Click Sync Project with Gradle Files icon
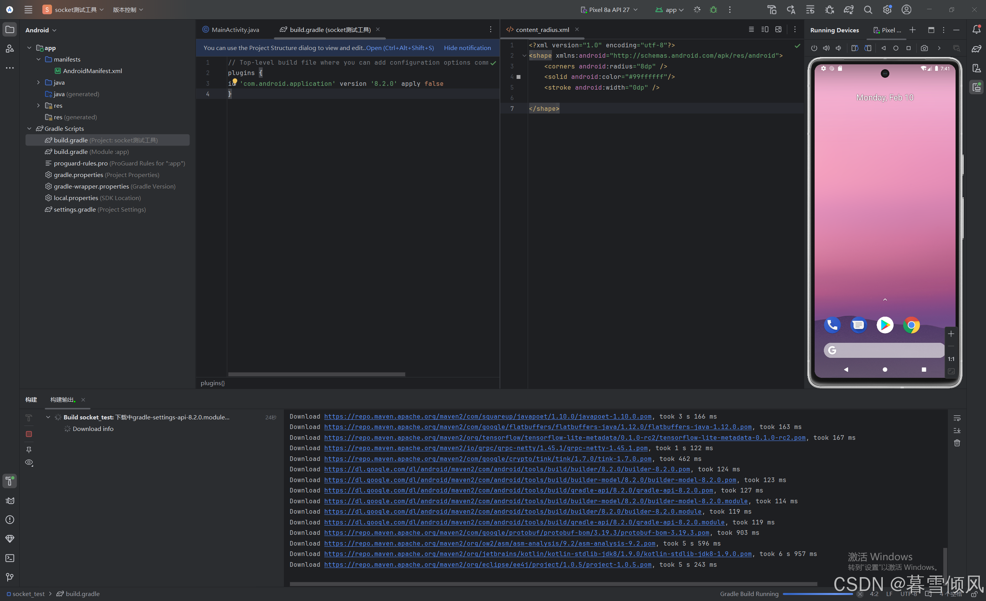This screenshot has height=601, width=986. (848, 10)
